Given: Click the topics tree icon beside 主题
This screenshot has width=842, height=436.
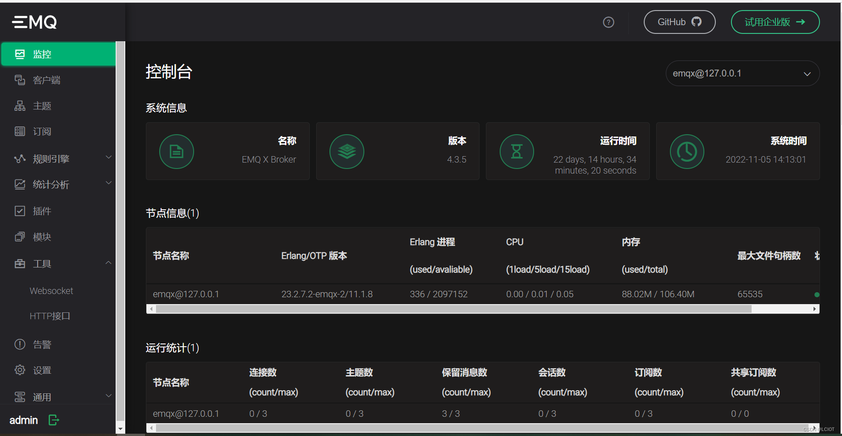Looking at the screenshot, I should pyautogui.click(x=20, y=106).
